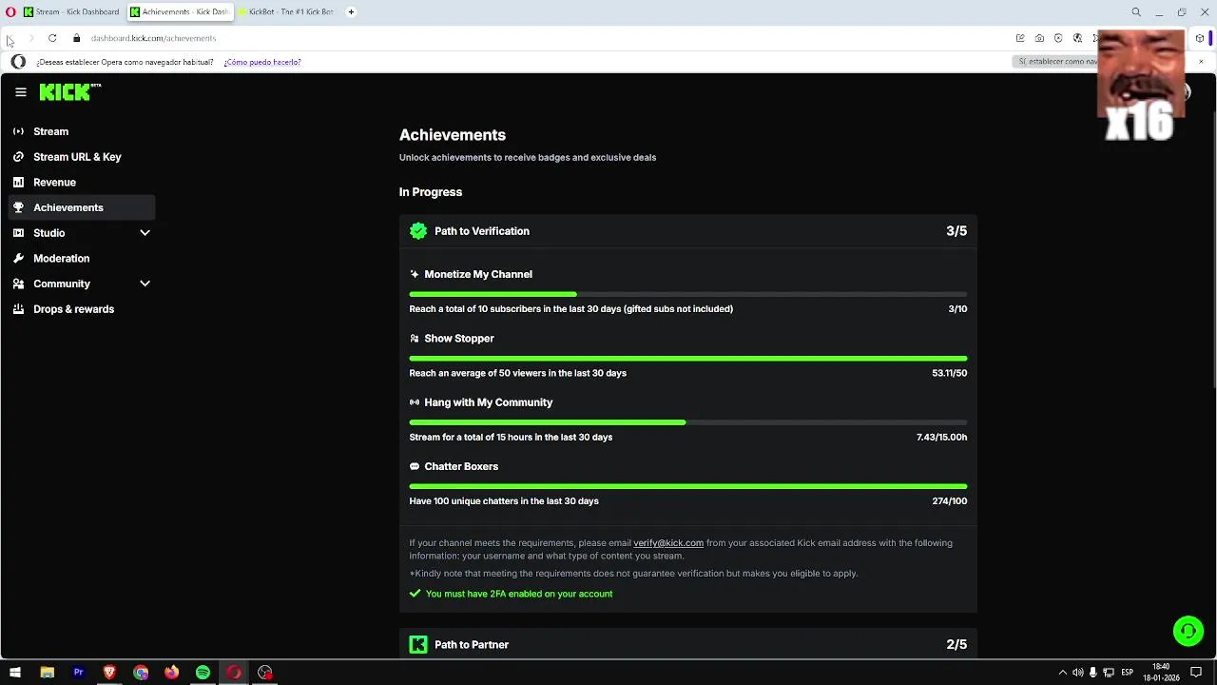Screen dimensions: 1217x685
Task: Open a new browser tab
Action: click(351, 12)
